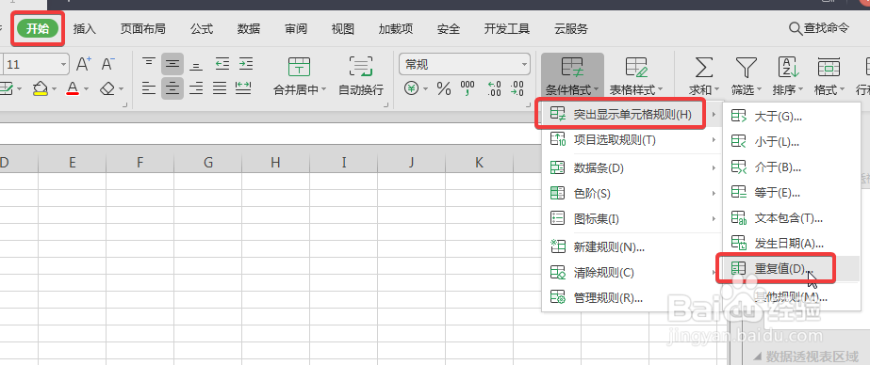Image resolution: width=870 pixels, height=365 pixels.
Task: Switch to 插入 ribbon tab
Action: click(x=84, y=29)
